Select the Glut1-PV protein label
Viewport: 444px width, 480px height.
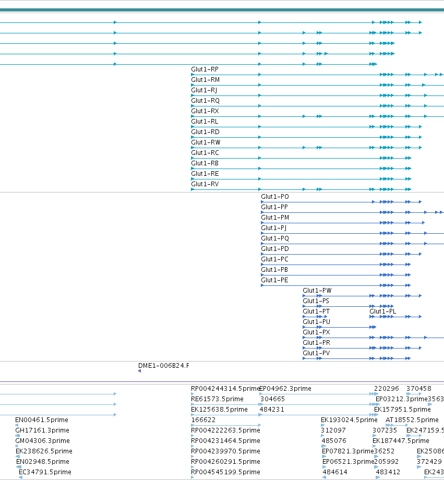(316, 353)
